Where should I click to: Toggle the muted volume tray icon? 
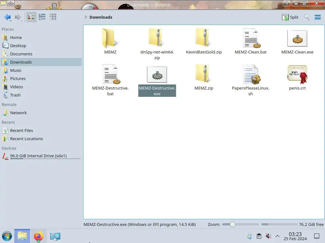point(268,236)
